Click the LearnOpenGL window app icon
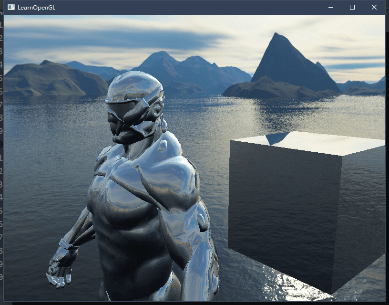 pos(11,7)
